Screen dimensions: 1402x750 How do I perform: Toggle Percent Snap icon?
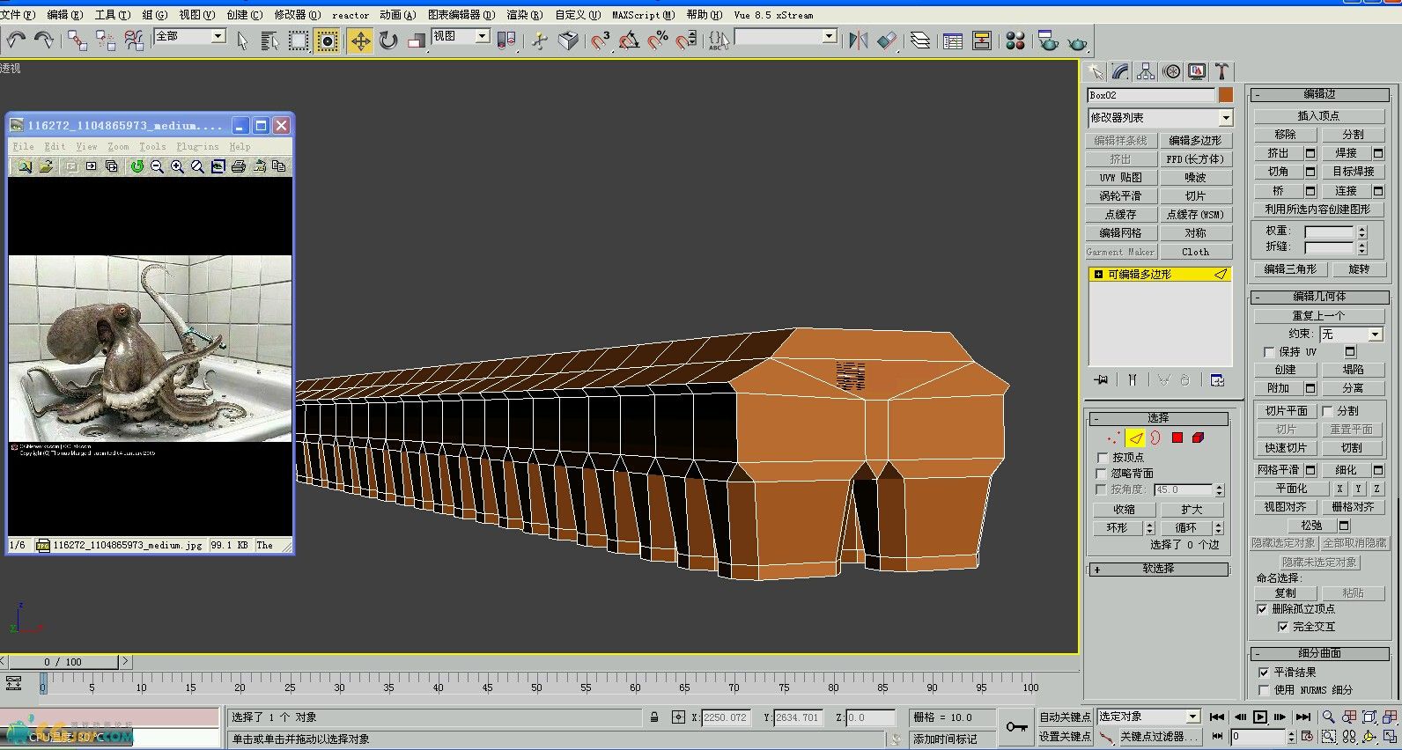point(658,40)
